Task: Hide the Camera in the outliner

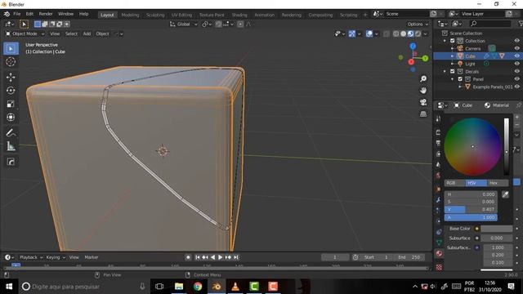Action: coord(516,49)
